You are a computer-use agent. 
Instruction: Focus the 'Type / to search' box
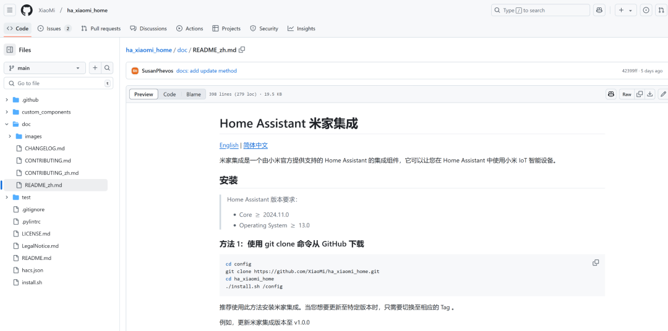(x=541, y=10)
